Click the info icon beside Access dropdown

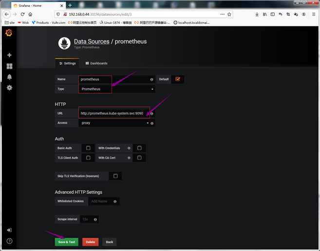152,123
